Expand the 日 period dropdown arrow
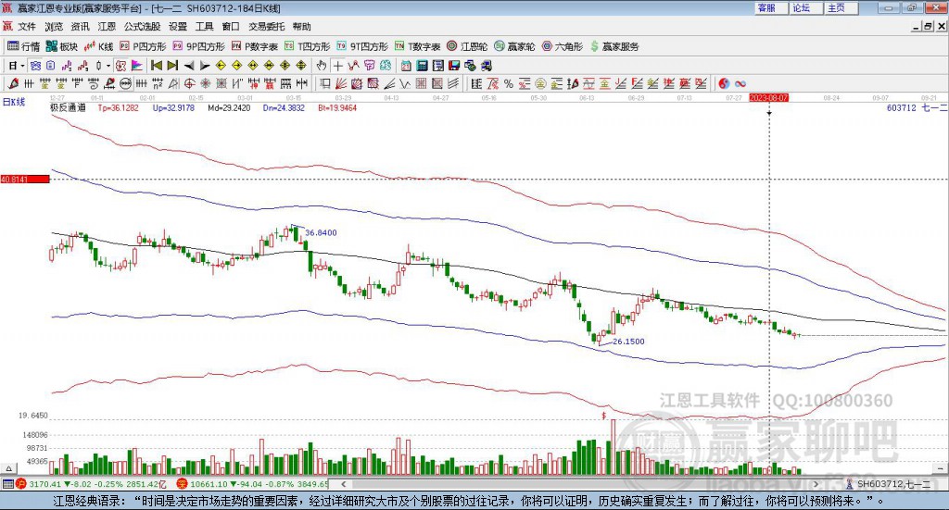 22,66
